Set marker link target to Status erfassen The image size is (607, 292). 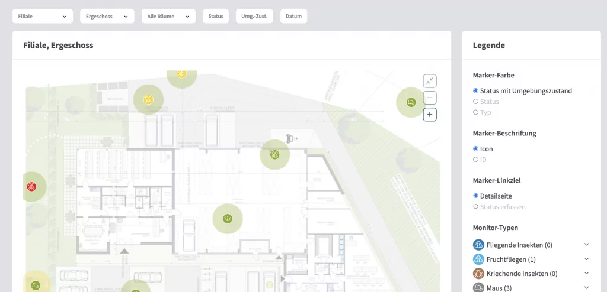[x=476, y=207]
